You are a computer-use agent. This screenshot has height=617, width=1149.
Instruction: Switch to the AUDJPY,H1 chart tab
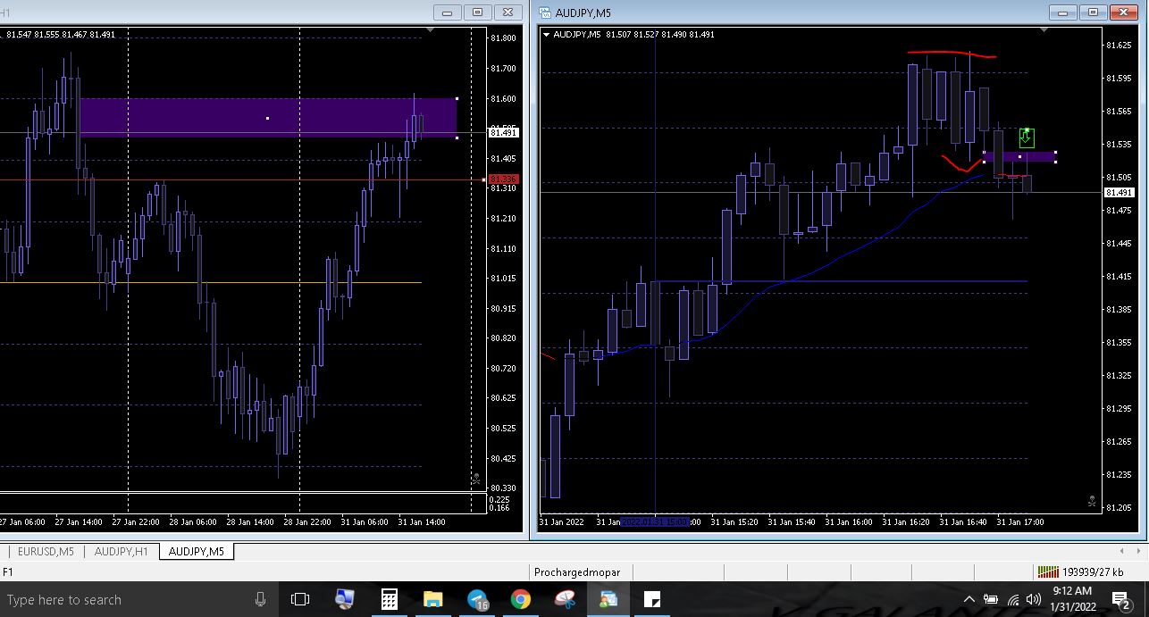coord(121,552)
